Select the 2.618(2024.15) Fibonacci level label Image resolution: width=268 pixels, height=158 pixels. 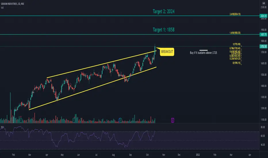coord(235,14)
